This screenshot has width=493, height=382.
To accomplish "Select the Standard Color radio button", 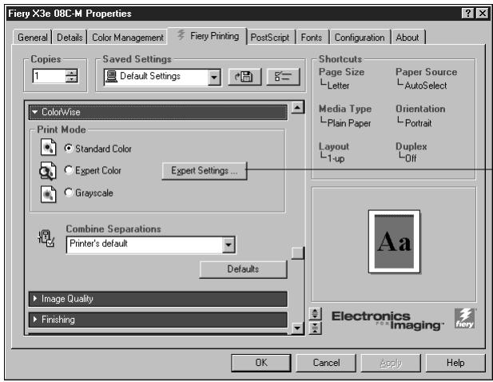I will tap(69, 148).
